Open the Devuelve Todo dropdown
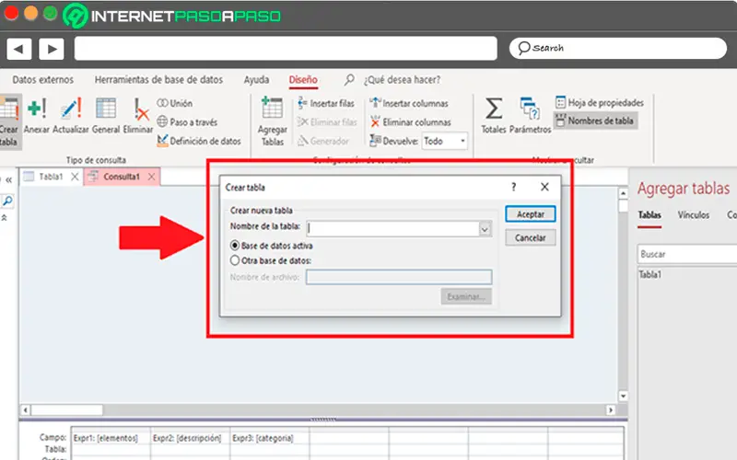 pyautogui.click(x=462, y=141)
